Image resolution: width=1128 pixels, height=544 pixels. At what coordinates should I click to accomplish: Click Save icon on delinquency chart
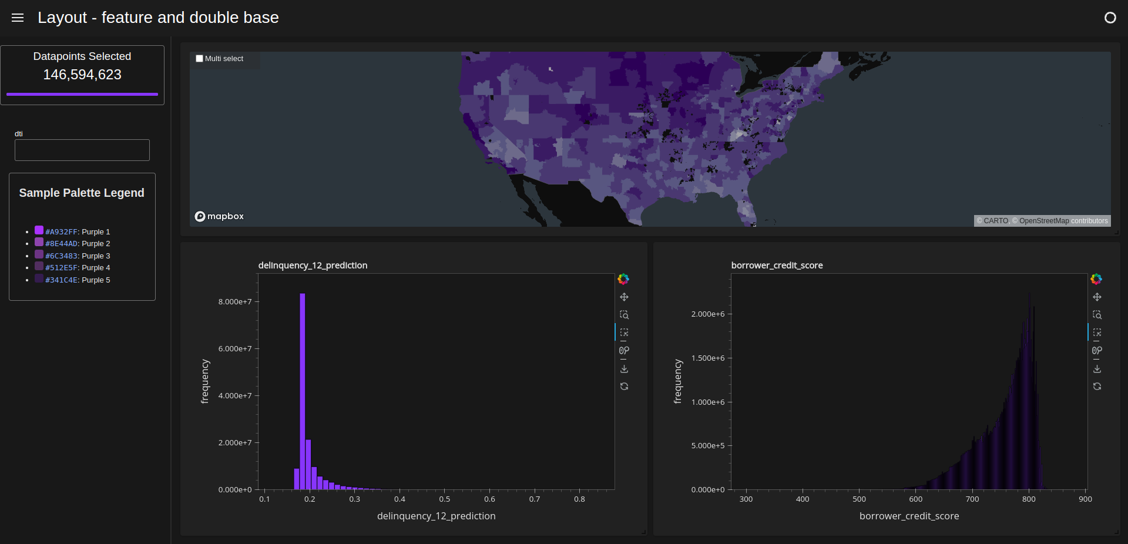[624, 369]
